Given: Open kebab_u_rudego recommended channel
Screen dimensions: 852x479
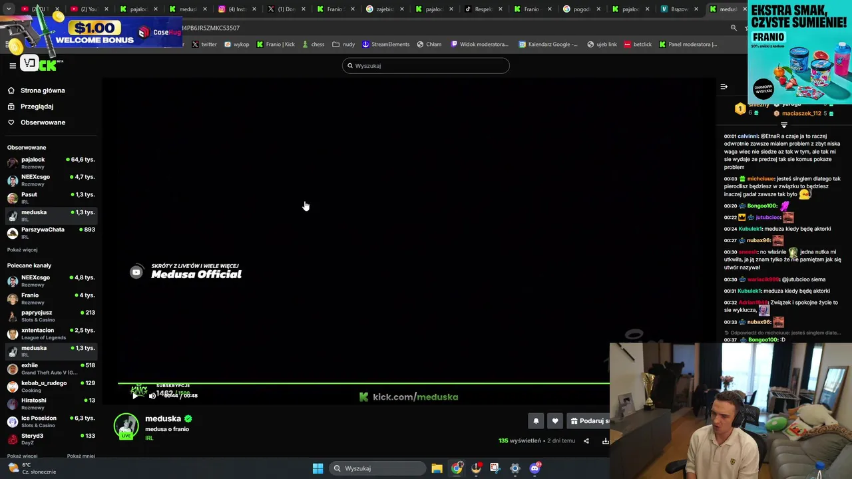Looking at the screenshot, I should point(51,386).
